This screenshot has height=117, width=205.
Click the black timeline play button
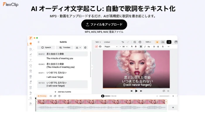(102, 96)
